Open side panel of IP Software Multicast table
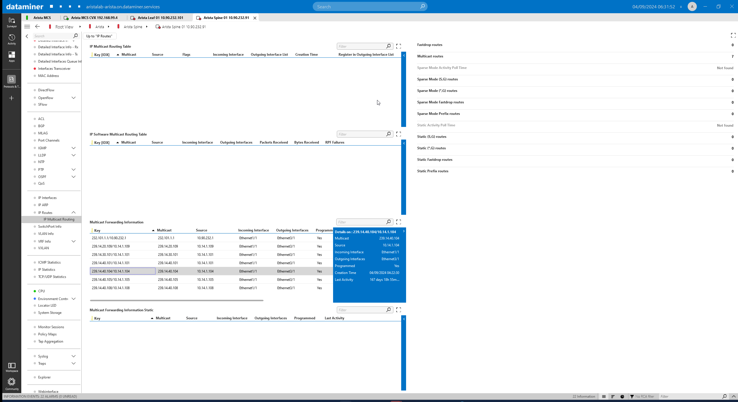Viewport: 738px width, 402px height. point(404,143)
